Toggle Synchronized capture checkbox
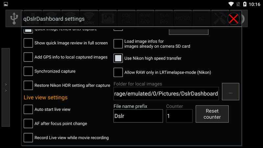Screen dimensions: 263x148 28,71
